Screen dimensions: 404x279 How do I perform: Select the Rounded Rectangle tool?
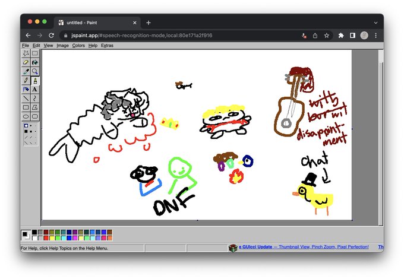pyautogui.click(x=35, y=116)
